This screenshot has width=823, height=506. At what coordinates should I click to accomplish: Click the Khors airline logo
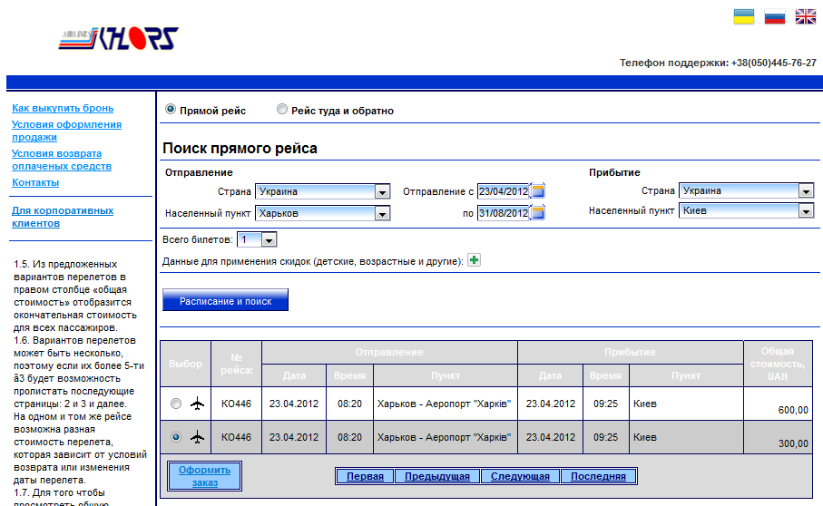[118, 38]
